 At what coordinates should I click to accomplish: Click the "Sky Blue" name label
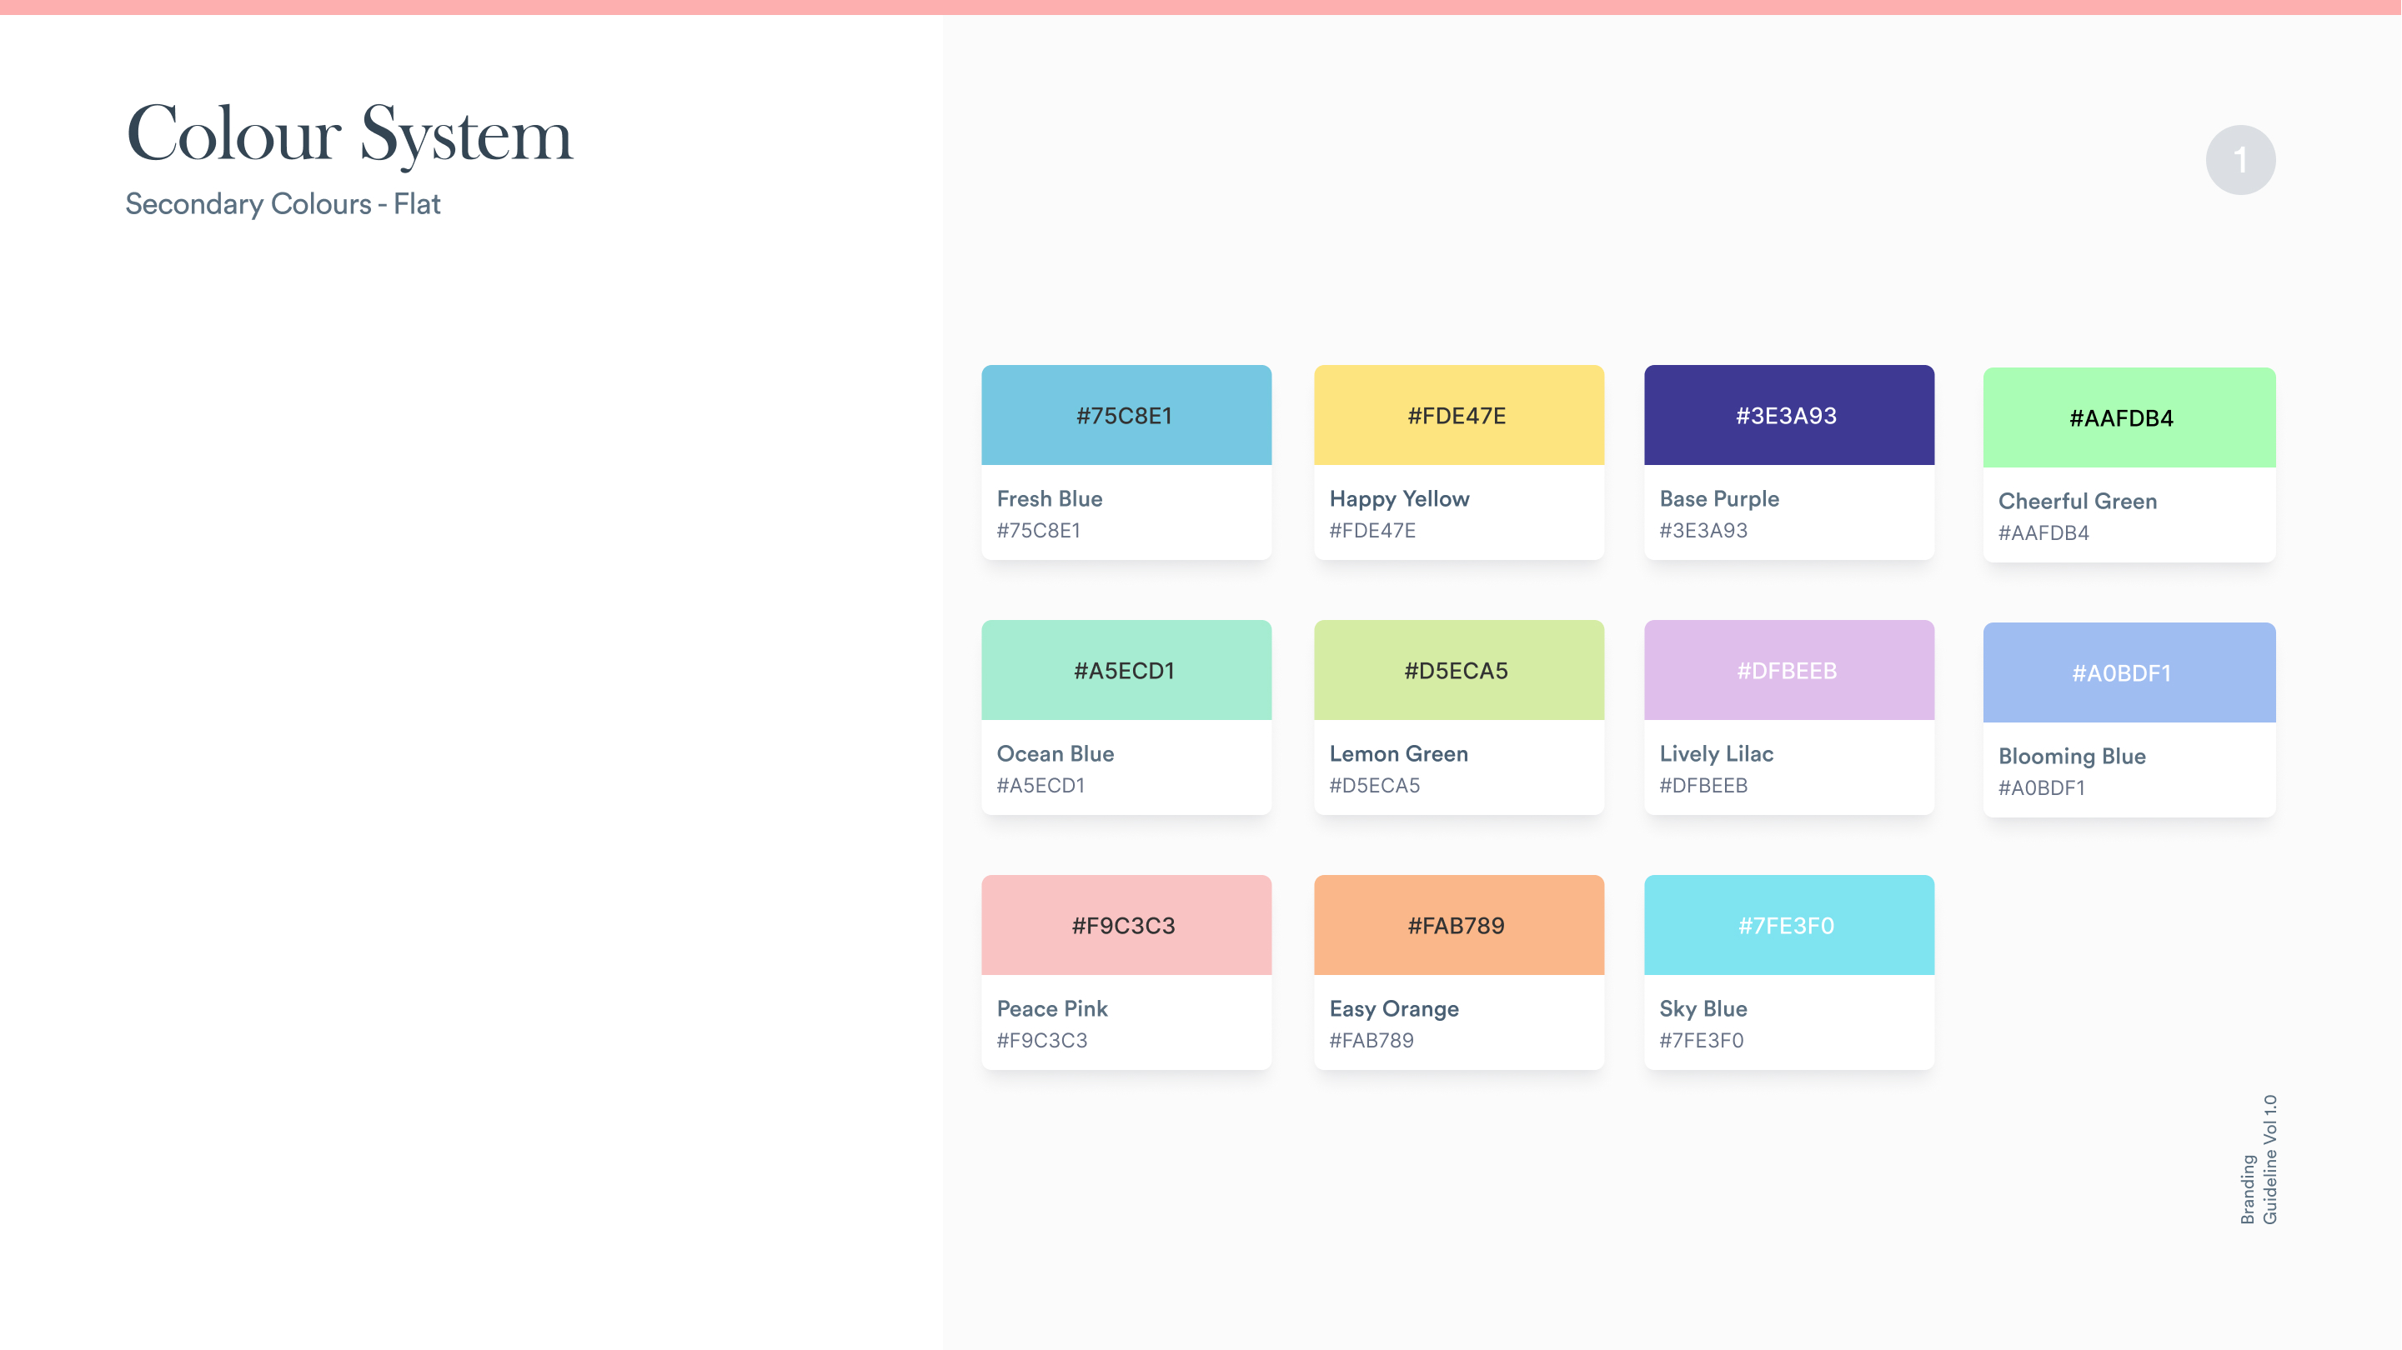tap(1703, 1010)
